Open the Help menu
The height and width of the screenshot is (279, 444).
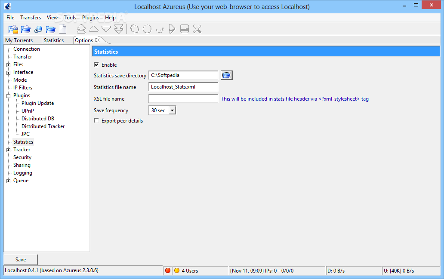(110, 18)
